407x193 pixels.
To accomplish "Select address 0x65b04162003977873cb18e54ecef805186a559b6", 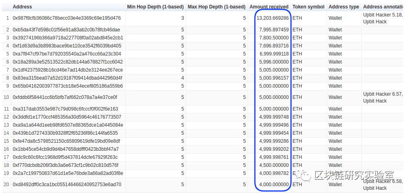I will (x=68, y=86).
